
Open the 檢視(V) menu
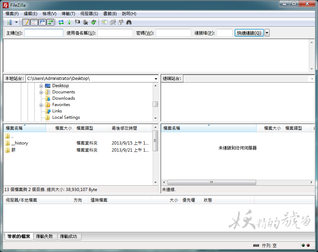[49, 14]
